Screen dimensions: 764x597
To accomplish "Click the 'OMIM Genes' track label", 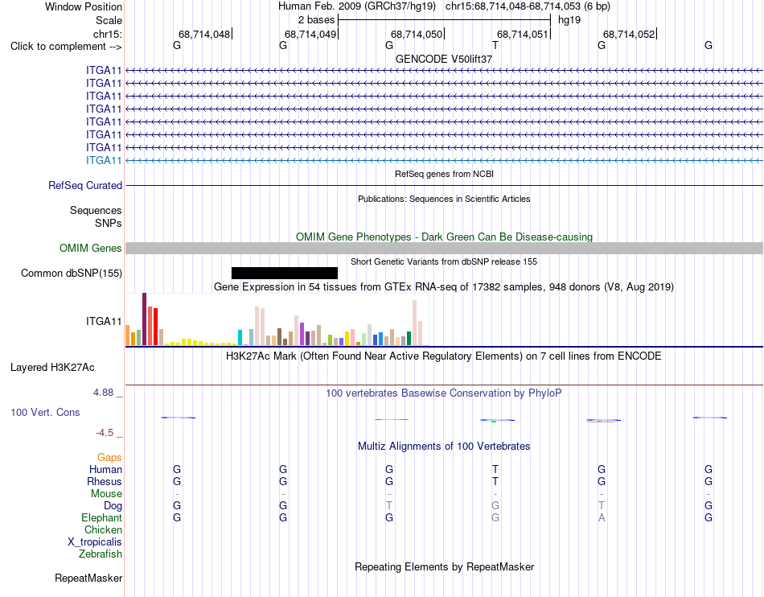I will tap(90, 248).
